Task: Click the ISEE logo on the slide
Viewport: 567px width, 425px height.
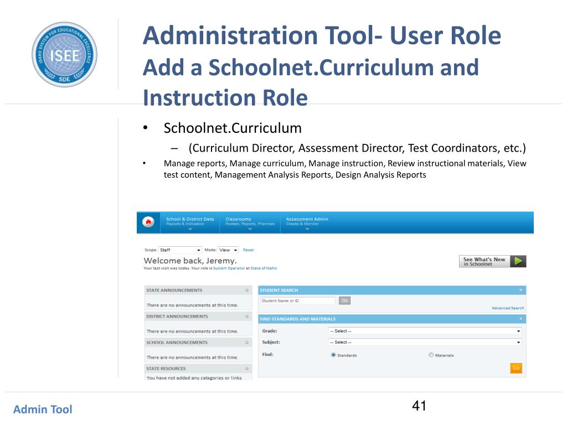Action: [x=64, y=54]
